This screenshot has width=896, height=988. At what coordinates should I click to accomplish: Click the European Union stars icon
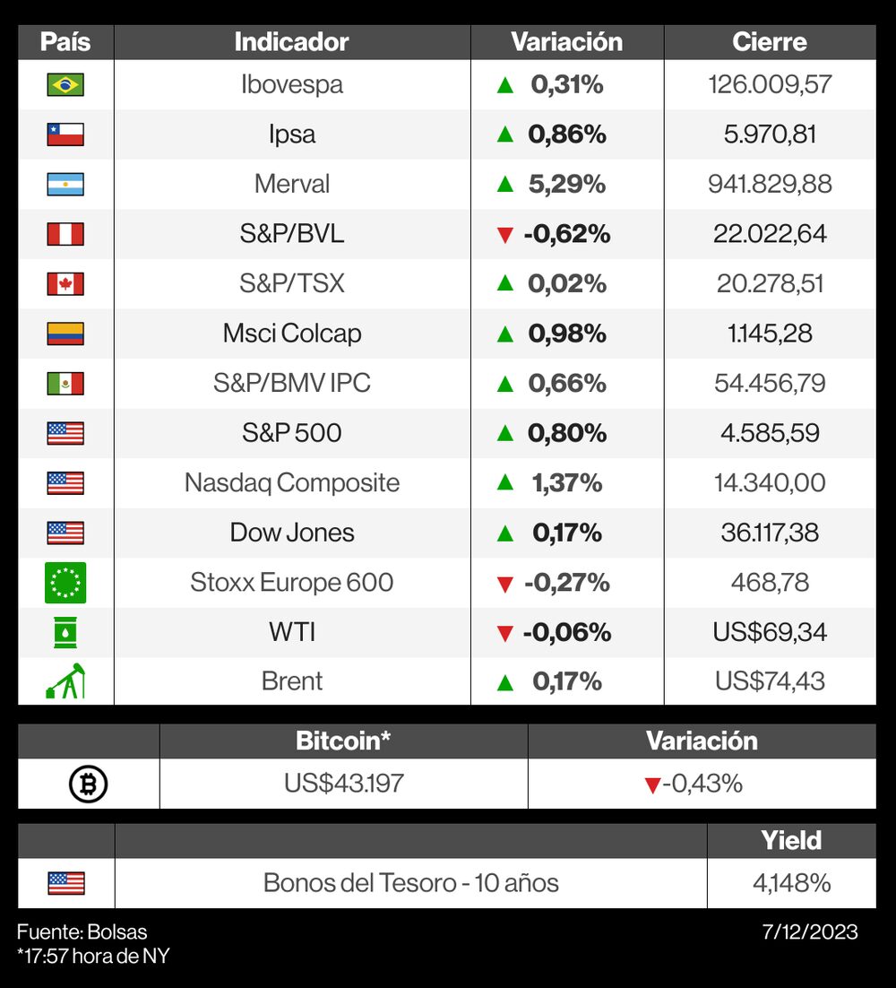click(x=65, y=583)
